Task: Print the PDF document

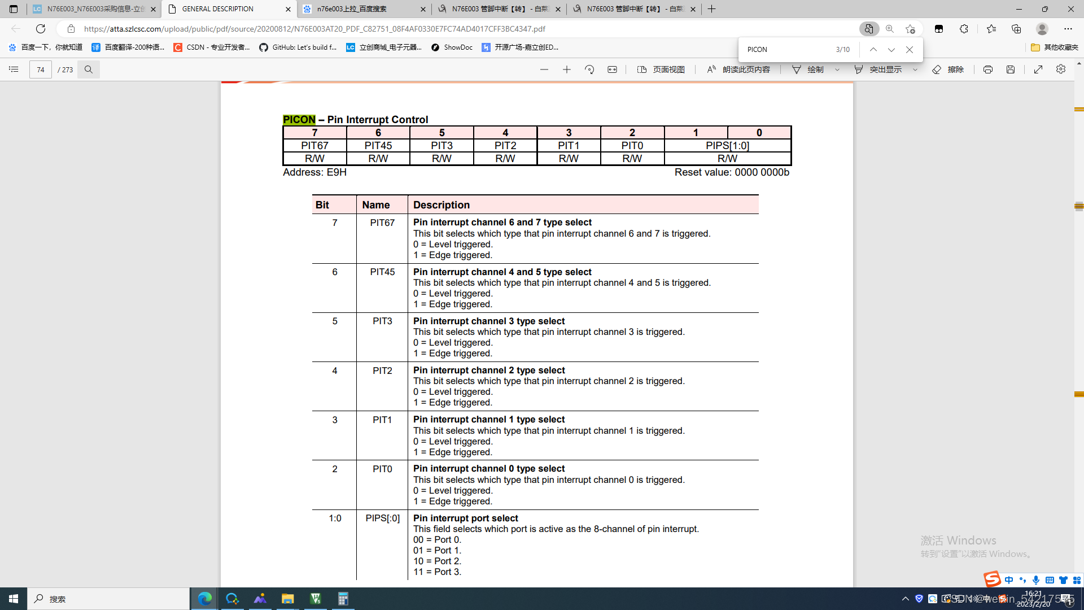Action: click(987, 69)
